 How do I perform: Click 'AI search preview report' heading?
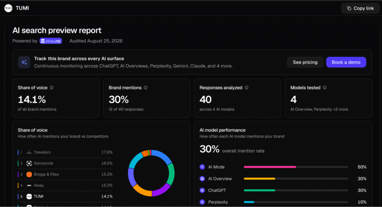click(x=57, y=30)
